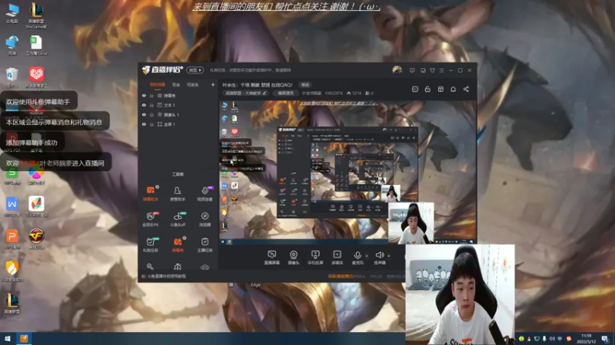Toggle lock on the 摄像头 1 layer
Viewport: 615px width, 345px height.
pyautogui.click(x=151, y=114)
